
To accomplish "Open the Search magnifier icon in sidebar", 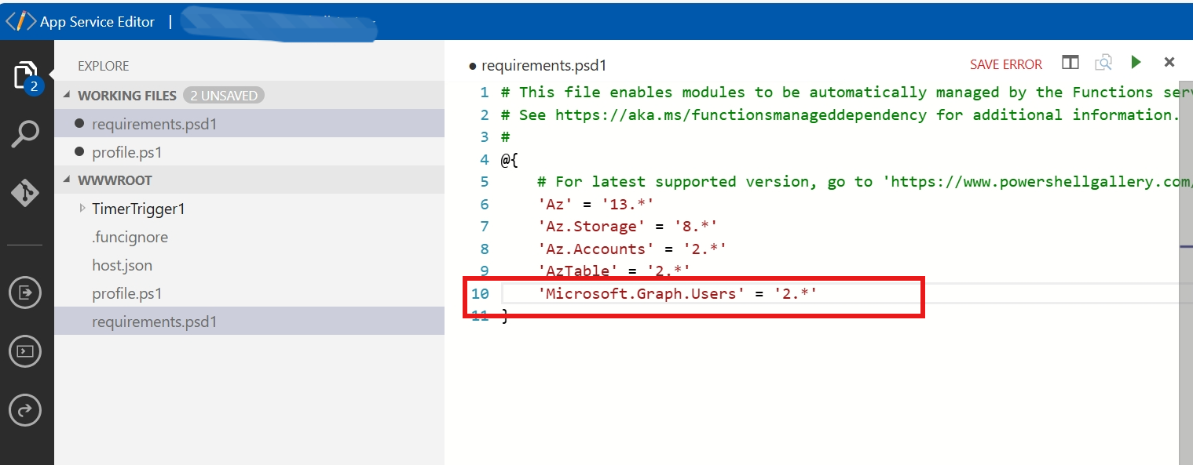I will coord(26,134).
